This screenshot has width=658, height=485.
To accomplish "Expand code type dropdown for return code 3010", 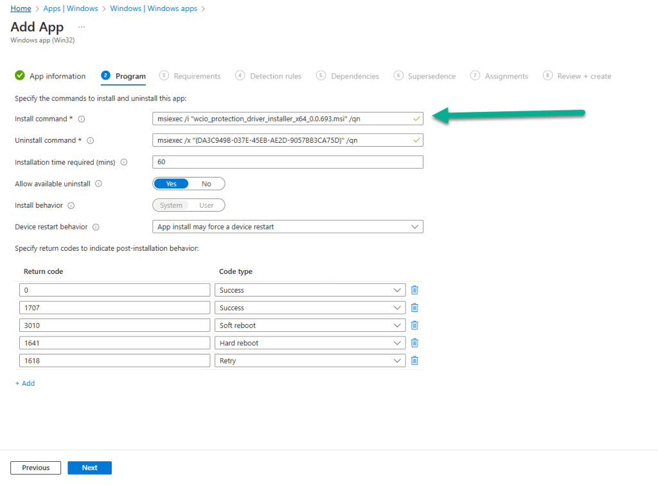I will click(x=310, y=325).
